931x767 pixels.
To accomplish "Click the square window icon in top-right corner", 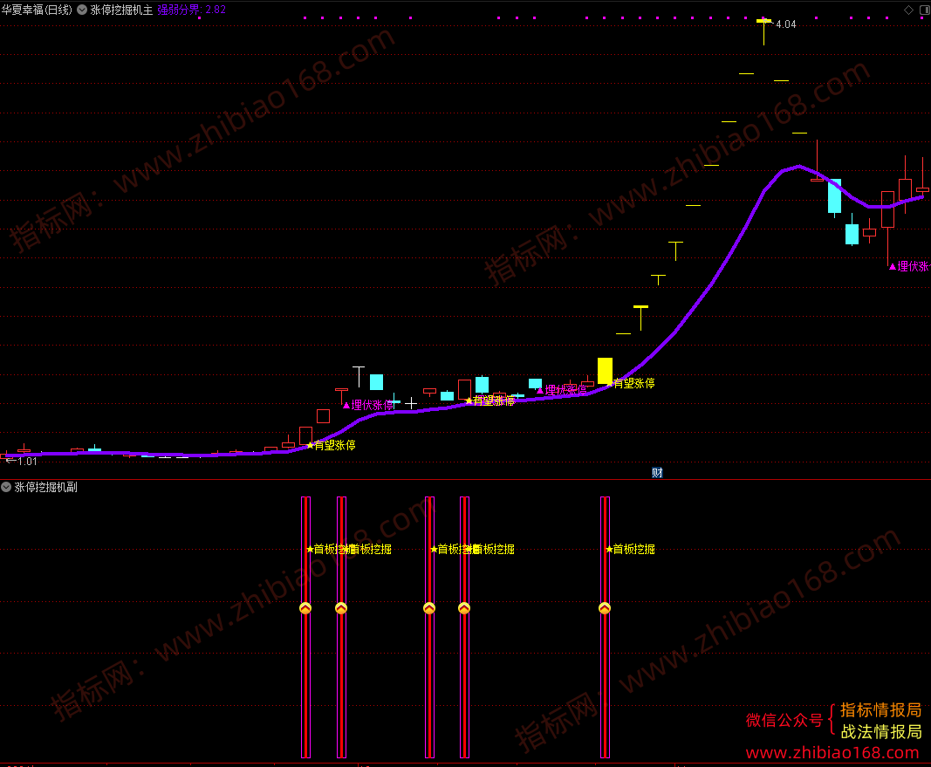I will [x=925, y=10].
